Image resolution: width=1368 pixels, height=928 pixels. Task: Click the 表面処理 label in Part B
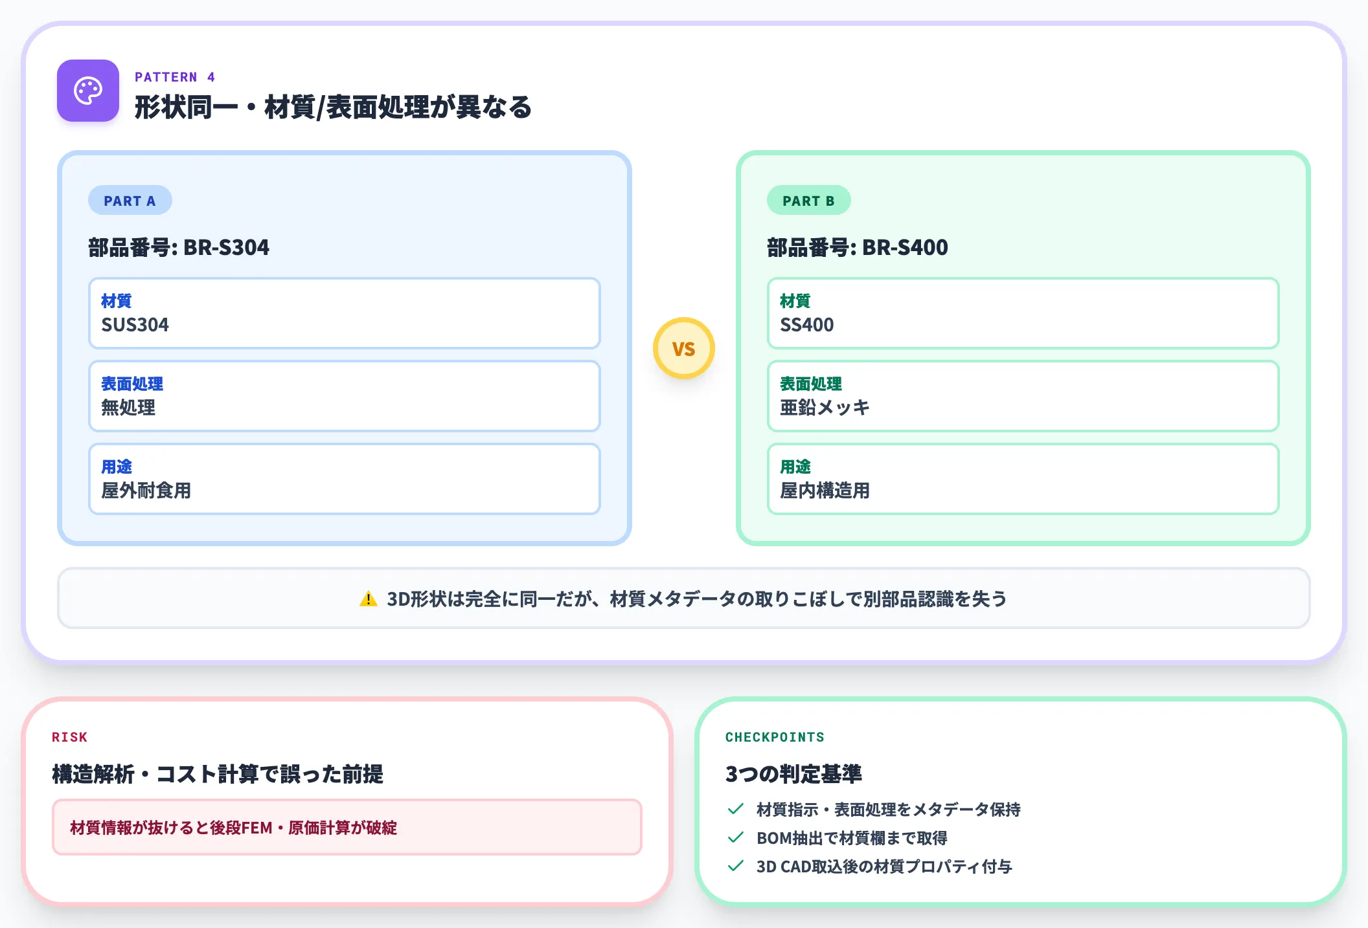pos(811,384)
